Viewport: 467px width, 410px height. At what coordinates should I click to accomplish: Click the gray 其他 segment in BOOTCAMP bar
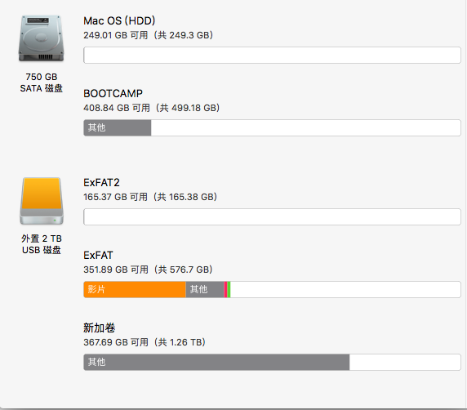pos(118,128)
